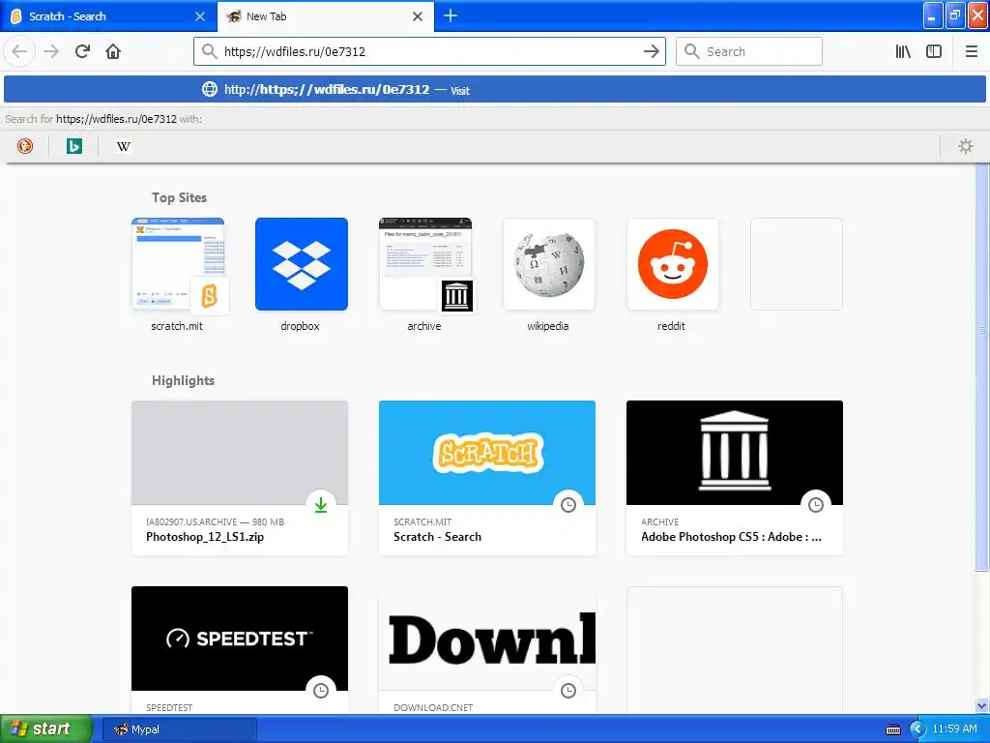Open Scratch - Search highlight card
Image resolution: width=990 pixels, height=743 pixels.
tap(487, 478)
